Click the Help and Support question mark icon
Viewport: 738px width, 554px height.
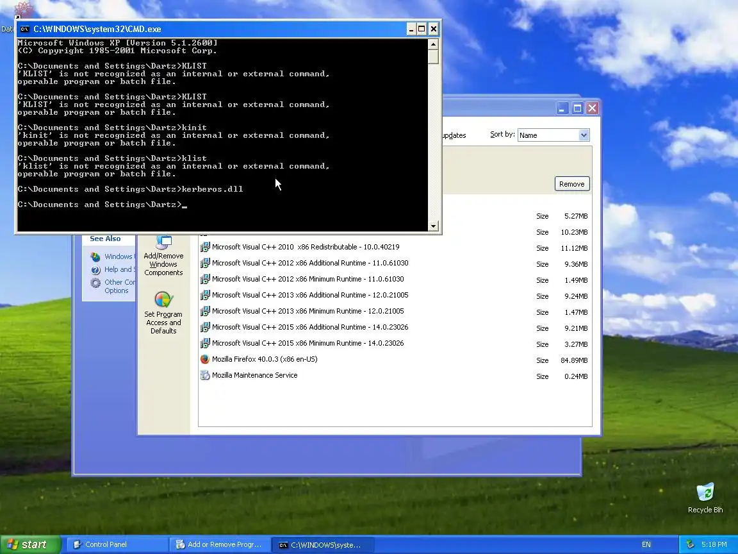click(x=95, y=270)
